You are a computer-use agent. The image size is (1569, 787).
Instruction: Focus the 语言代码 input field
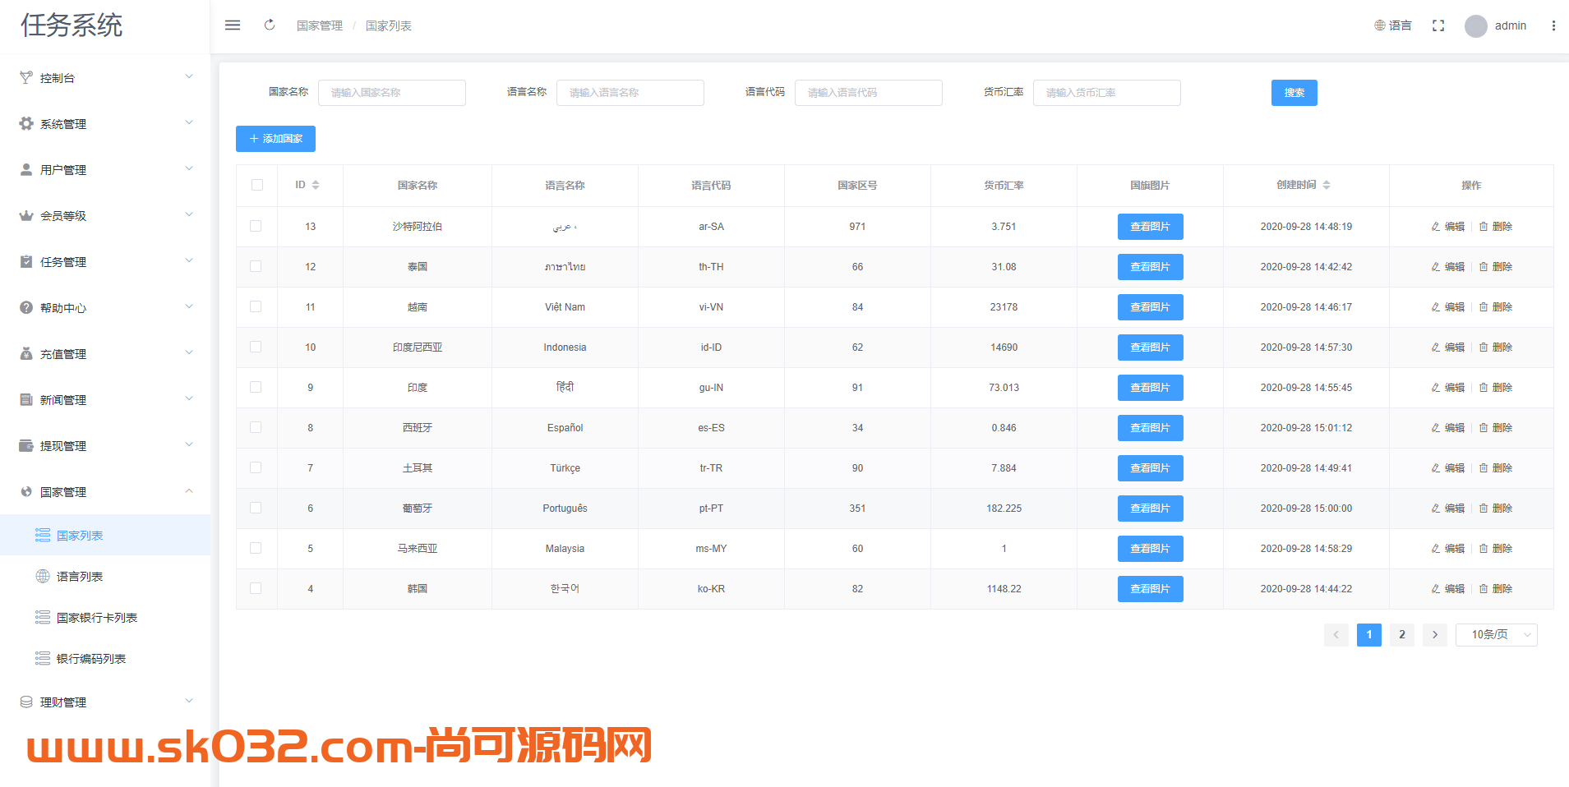(869, 93)
